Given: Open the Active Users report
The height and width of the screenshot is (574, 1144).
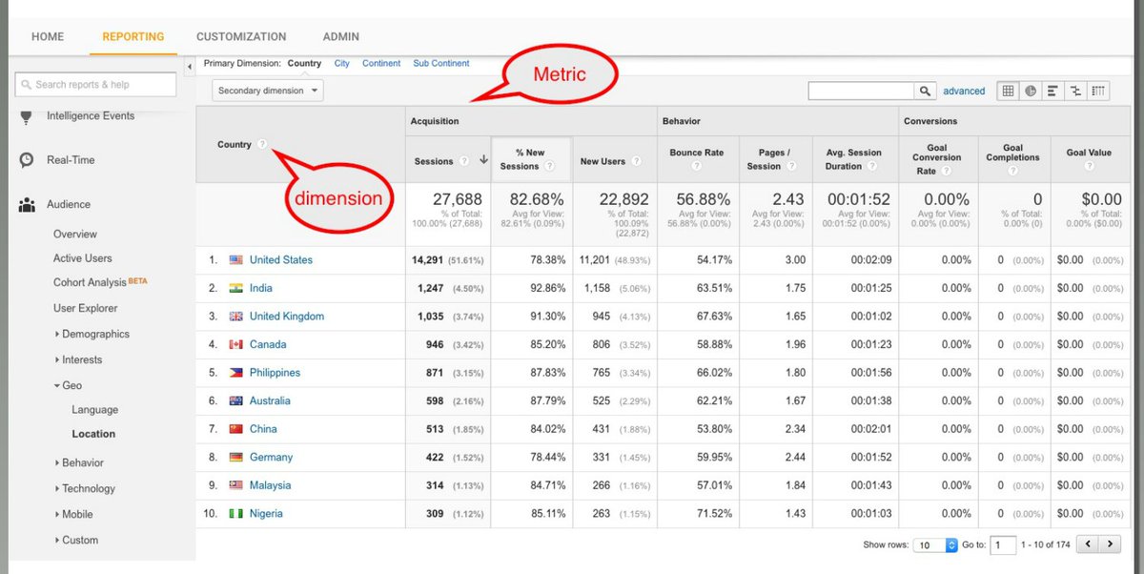Looking at the screenshot, I should click(x=82, y=258).
